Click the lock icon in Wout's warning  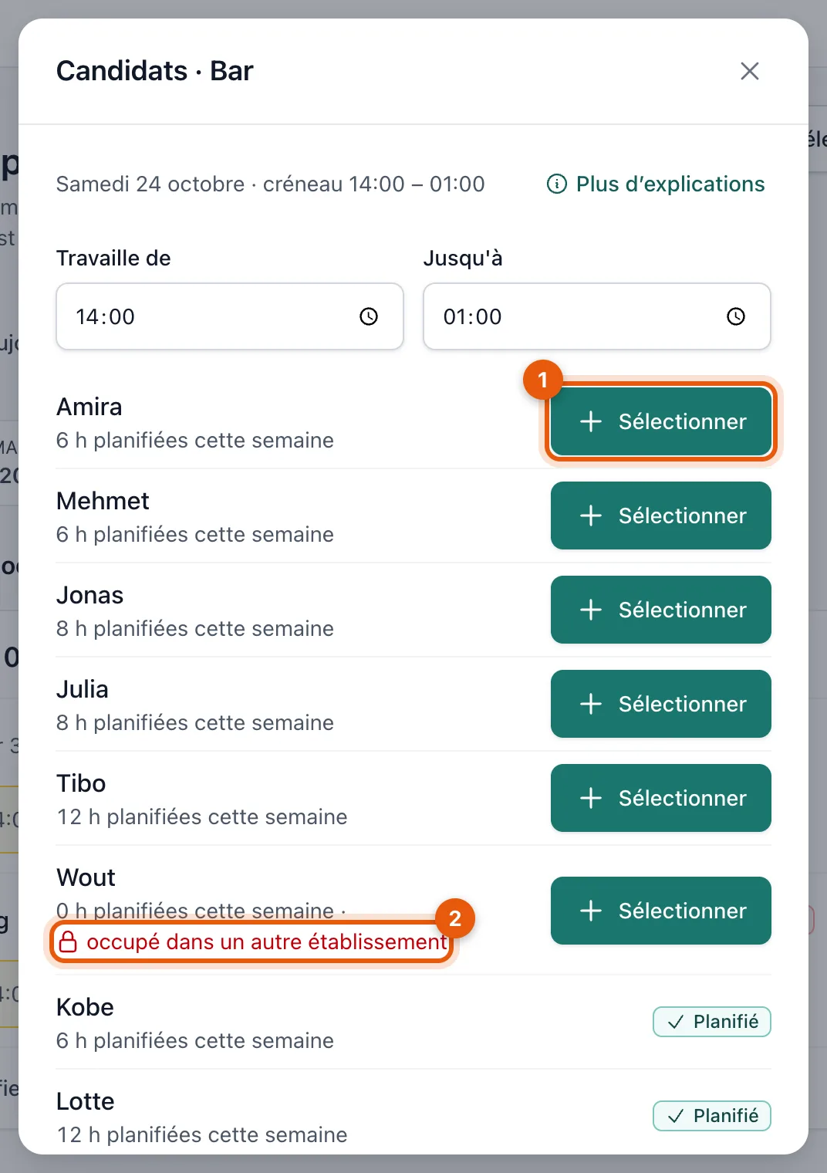click(68, 942)
